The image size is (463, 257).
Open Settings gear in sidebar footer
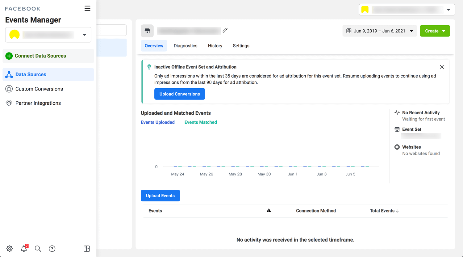click(x=10, y=249)
